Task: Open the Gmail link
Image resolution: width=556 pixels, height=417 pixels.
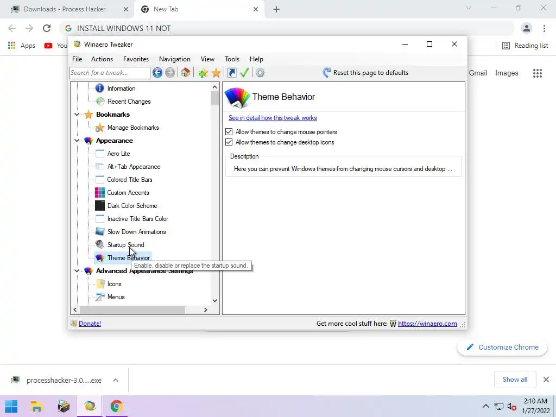Action: tap(478, 73)
